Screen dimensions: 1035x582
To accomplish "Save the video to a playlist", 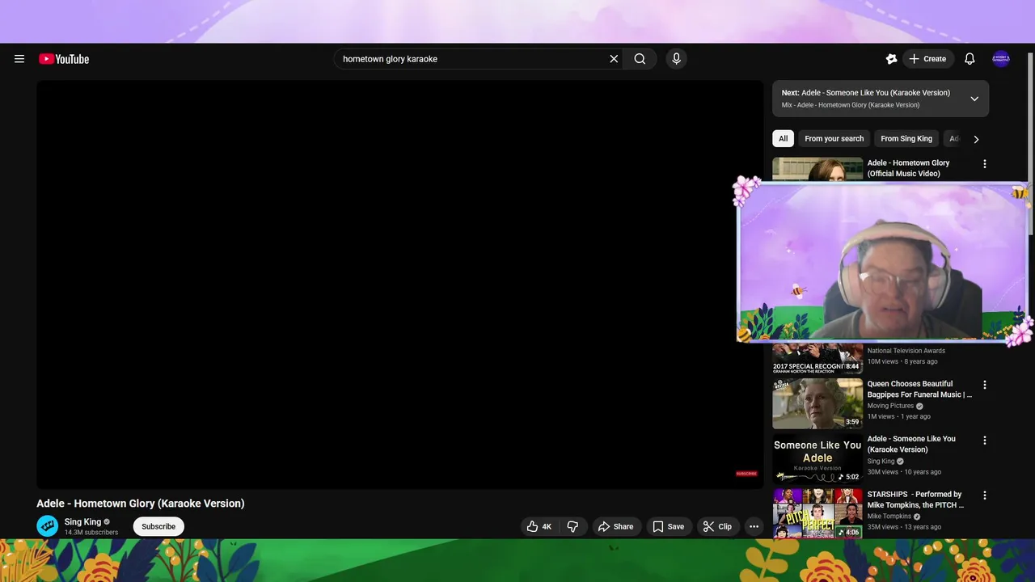I will 668,526.
